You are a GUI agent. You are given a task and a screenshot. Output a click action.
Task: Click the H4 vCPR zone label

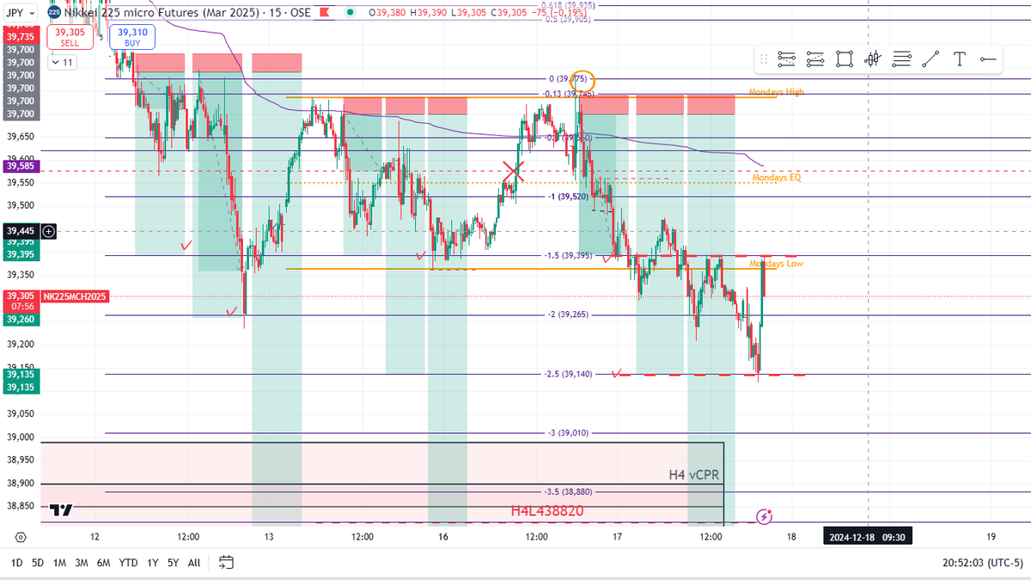pyautogui.click(x=694, y=474)
